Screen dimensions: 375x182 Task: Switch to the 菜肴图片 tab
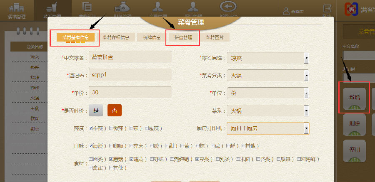pos(215,37)
